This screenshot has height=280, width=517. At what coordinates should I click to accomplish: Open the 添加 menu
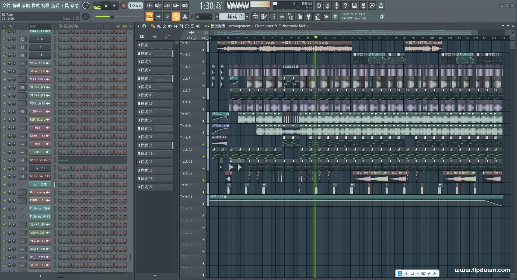[x=26, y=5]
